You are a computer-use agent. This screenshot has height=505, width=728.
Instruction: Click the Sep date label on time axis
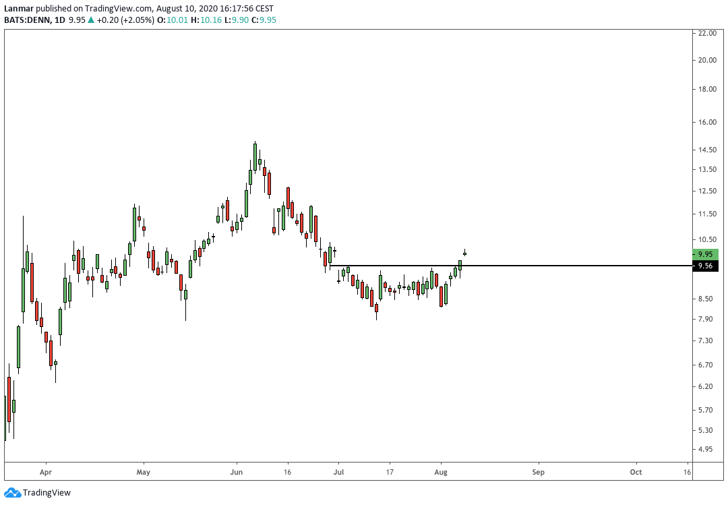538,472
